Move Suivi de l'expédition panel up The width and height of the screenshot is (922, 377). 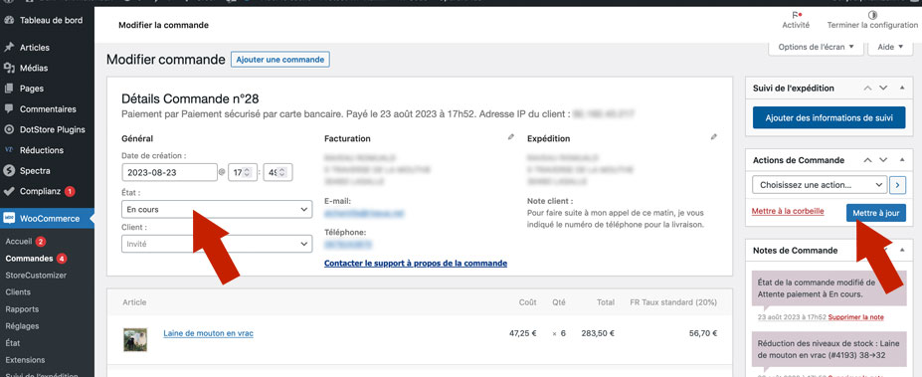[x=868, y=89]
